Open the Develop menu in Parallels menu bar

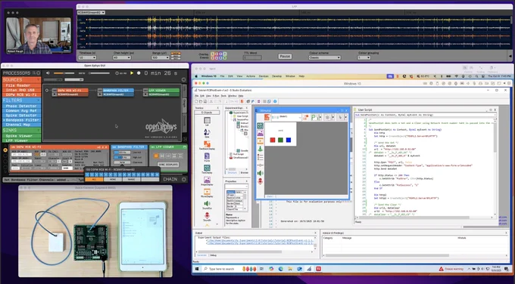tap(277, 76)
